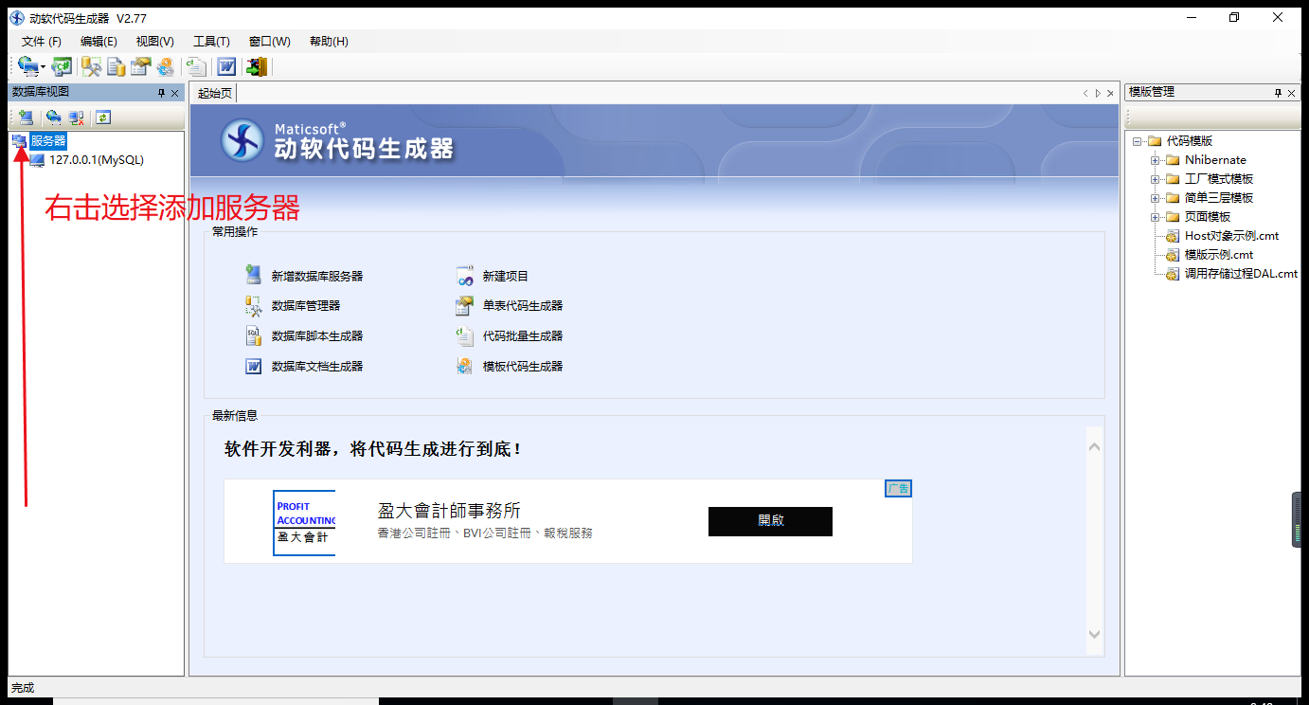Open the 工具(T) menu
The width and height of the screenshot is (1309, 705).
click(x=211, y=41)
